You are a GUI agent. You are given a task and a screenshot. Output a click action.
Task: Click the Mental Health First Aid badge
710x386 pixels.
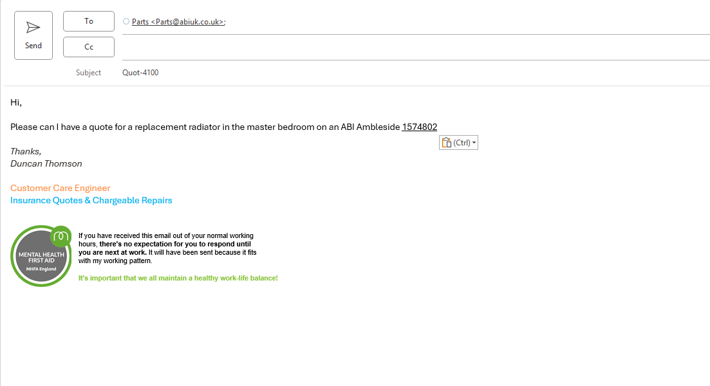[41, 256]
